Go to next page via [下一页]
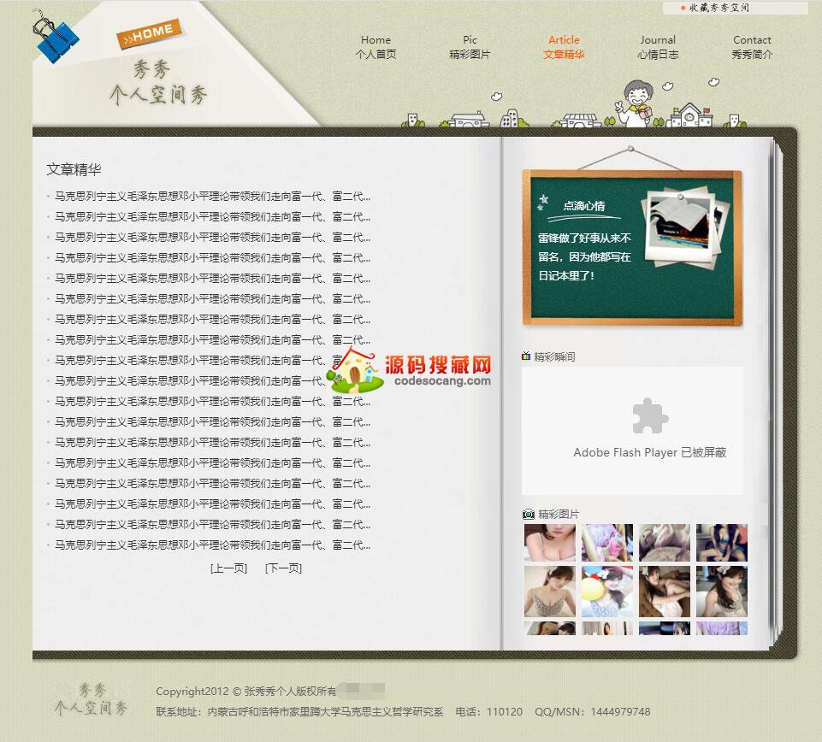Screen dimensions: 822x742 pos(283,568)
